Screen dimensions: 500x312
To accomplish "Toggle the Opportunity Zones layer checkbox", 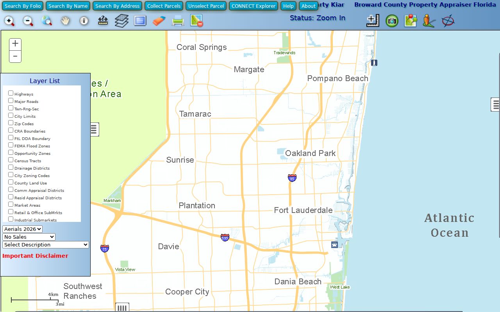I will click(x=11, y=152).
